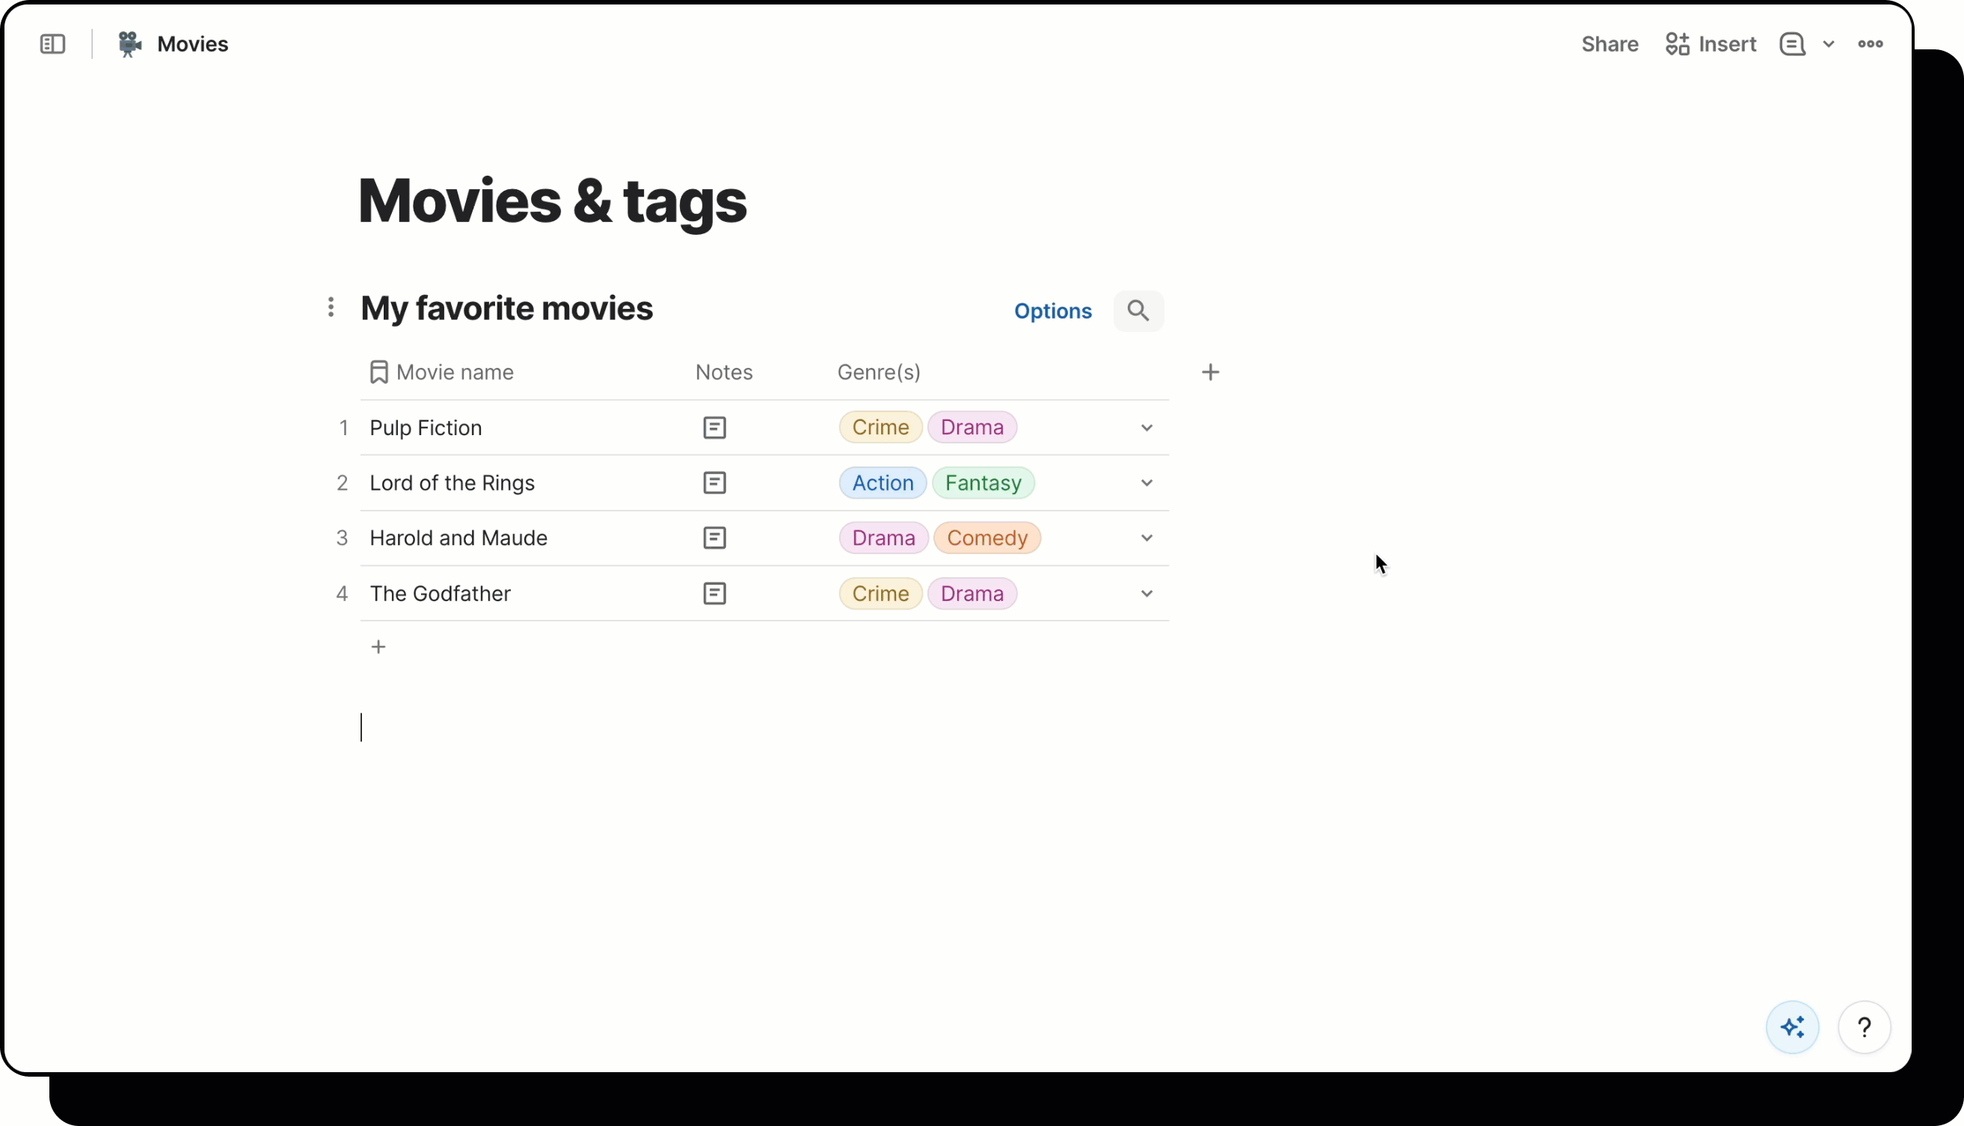Open the help question mark button
The height and width of the screenshot is (1126, 1964).
point(1864,1027)
